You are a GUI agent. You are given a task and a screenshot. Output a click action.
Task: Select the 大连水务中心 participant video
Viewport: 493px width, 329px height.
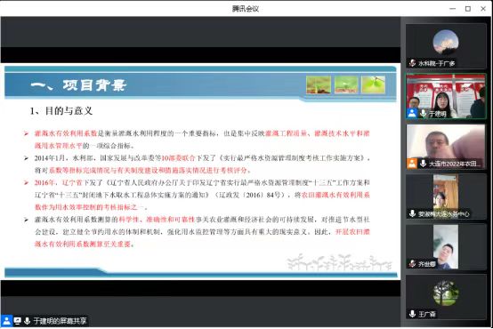click(x=446, y=197)
